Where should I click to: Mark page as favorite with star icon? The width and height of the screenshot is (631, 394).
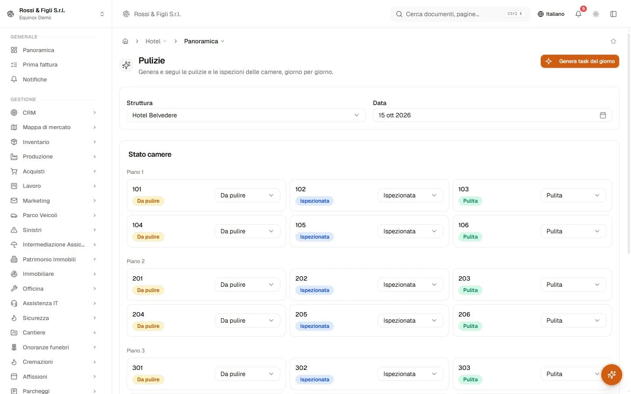pyautogui.click(x=613, y=41)
